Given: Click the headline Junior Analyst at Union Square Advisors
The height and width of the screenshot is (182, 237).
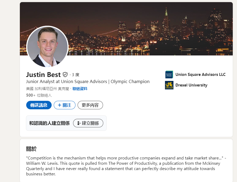Looking at the screenshot, I should [x=88, y=81].
